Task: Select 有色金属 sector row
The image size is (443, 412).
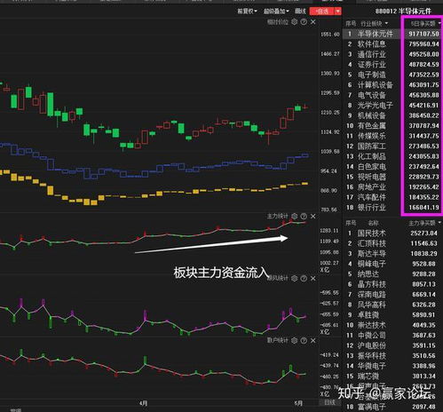Action: tap(392, 126)
